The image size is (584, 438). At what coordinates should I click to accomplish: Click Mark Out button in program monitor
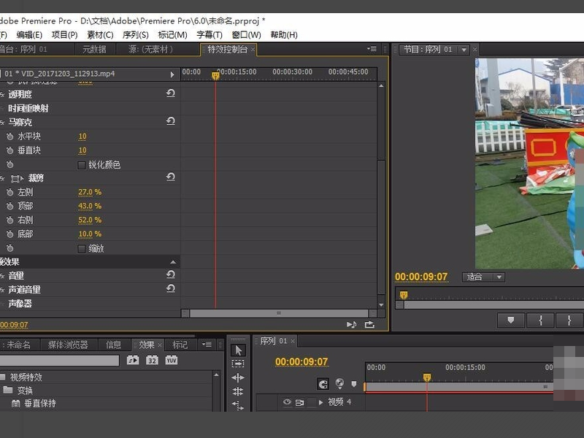[x=569, y=320]
